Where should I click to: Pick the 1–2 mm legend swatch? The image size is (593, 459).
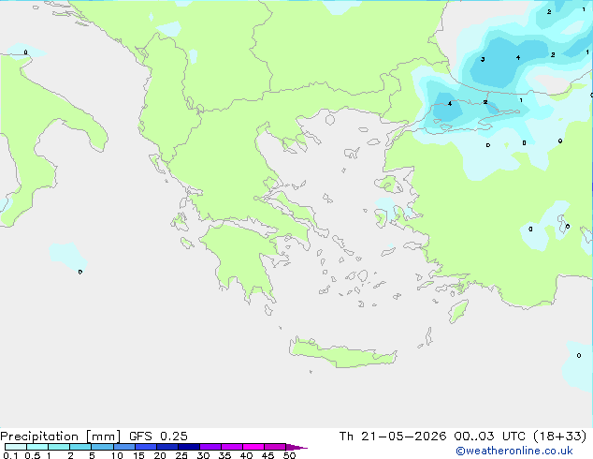point(59,447)
